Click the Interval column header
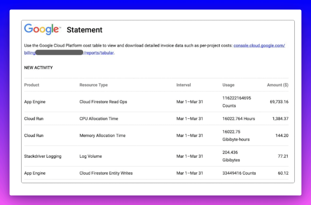Viewport: 311px width, 205px height. point(183,85)
